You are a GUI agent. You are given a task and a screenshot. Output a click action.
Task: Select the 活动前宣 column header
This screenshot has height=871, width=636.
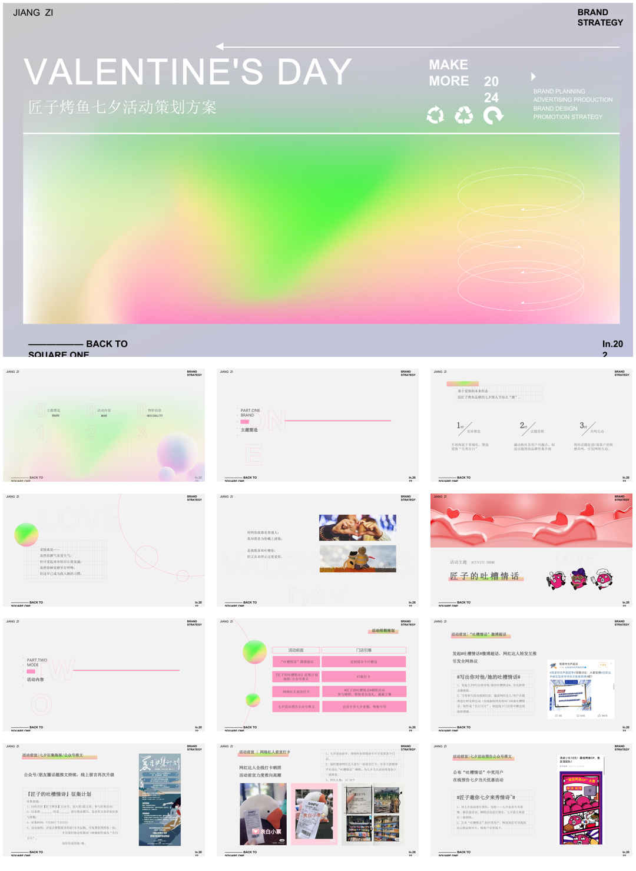(x=296, y=650)
